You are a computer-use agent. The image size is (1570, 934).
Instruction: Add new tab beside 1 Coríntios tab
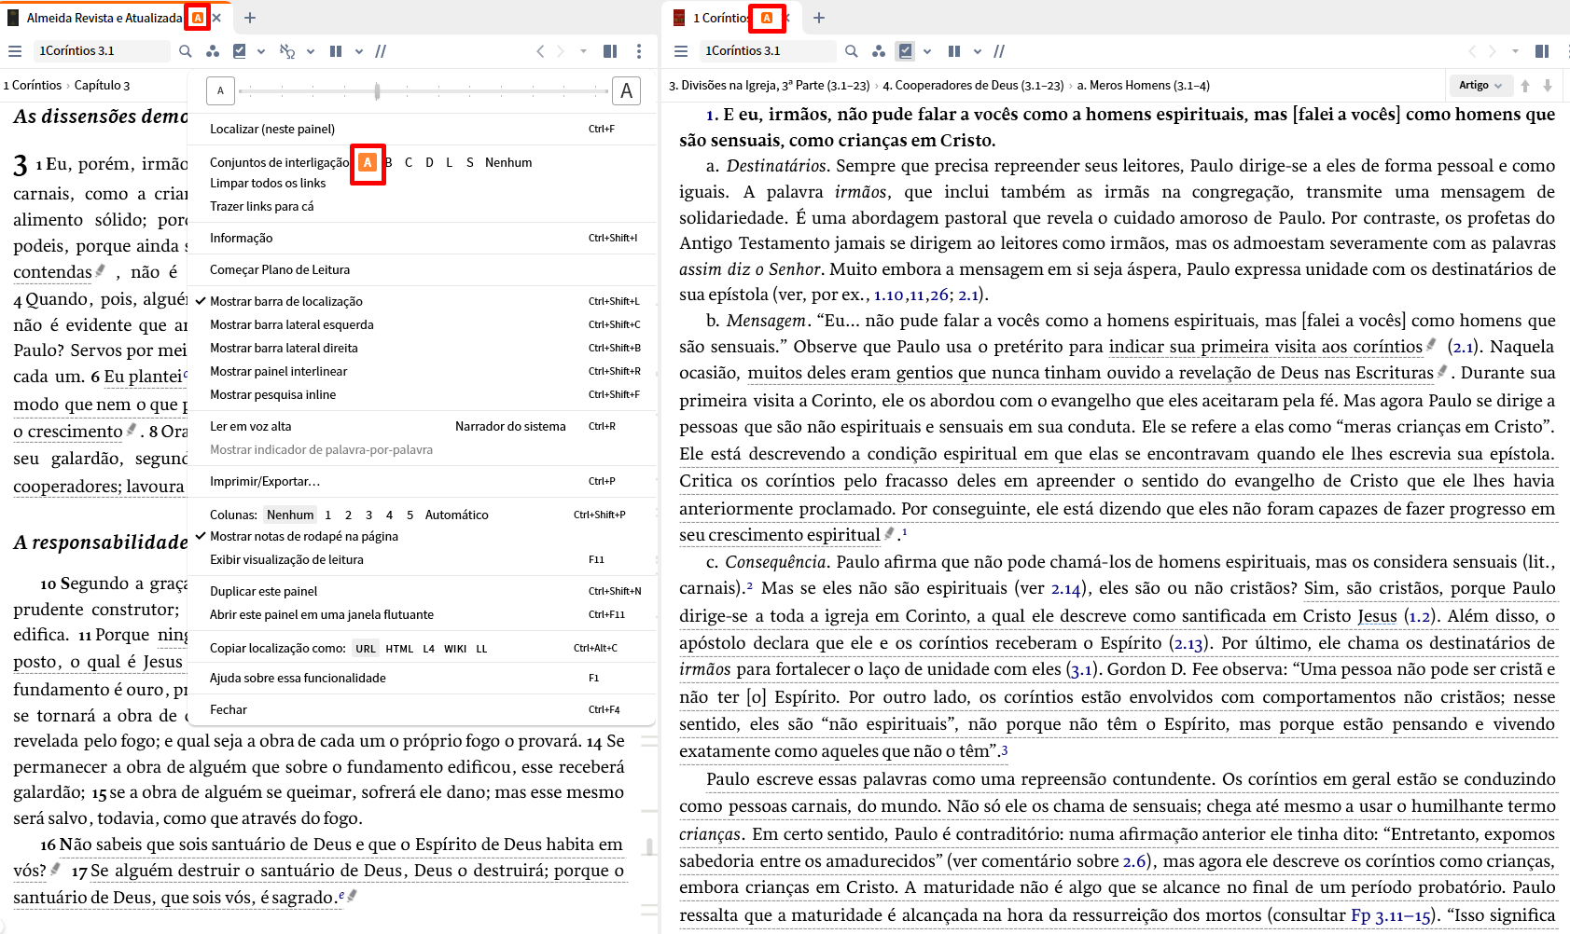coord(818,18)
